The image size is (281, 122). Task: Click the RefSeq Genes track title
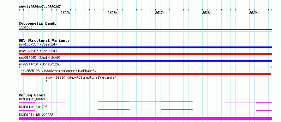click(x=32, y=95)
